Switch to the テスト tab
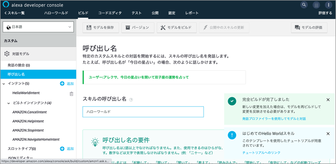This screenshot has height=164, width=336. point(136,13)
